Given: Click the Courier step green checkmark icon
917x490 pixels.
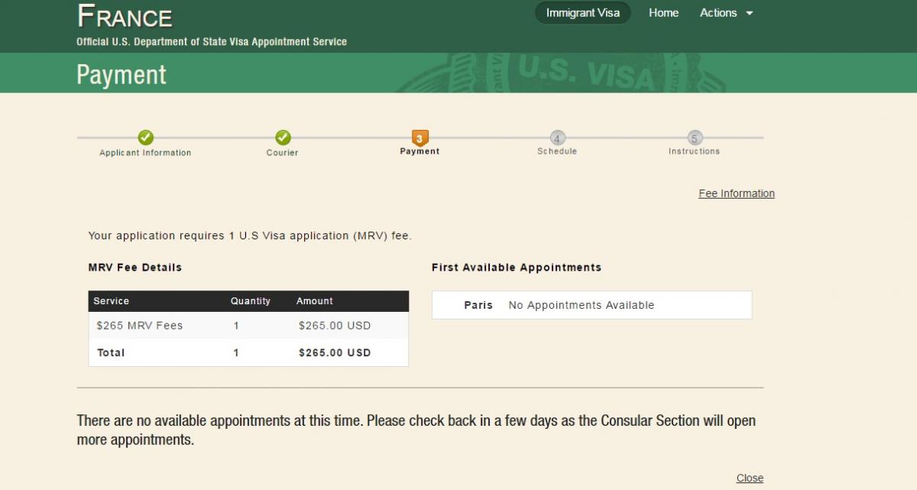Looking at the screenshot, I should point(283,138).
